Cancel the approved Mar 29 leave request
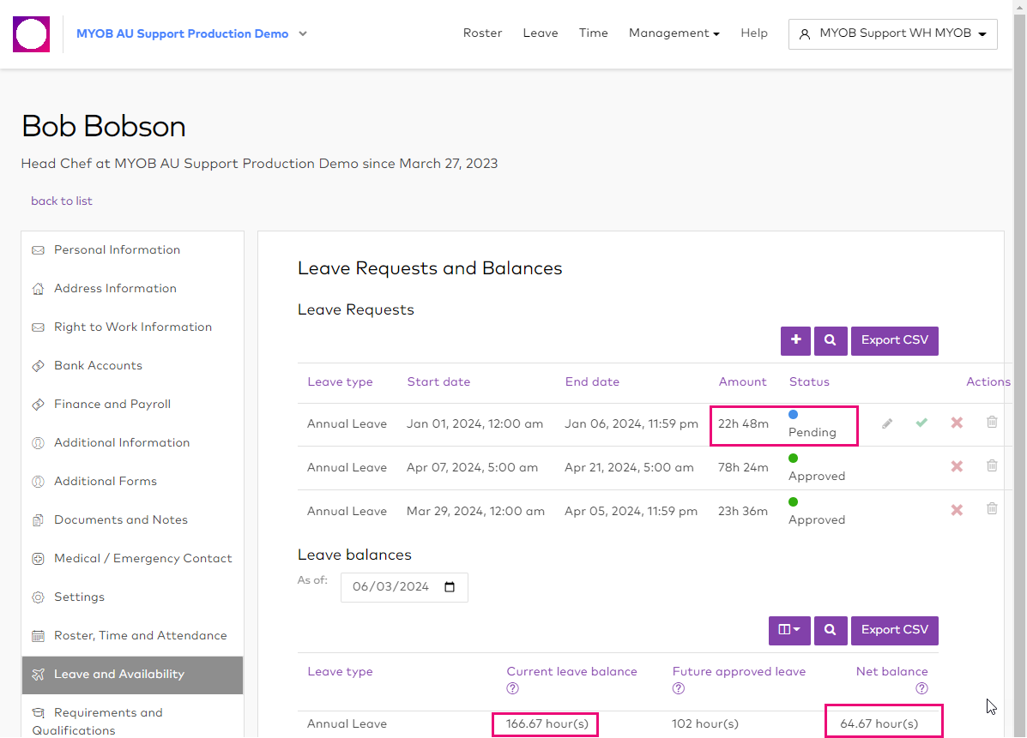This screenshot has height=738, width=1027. 957,510
